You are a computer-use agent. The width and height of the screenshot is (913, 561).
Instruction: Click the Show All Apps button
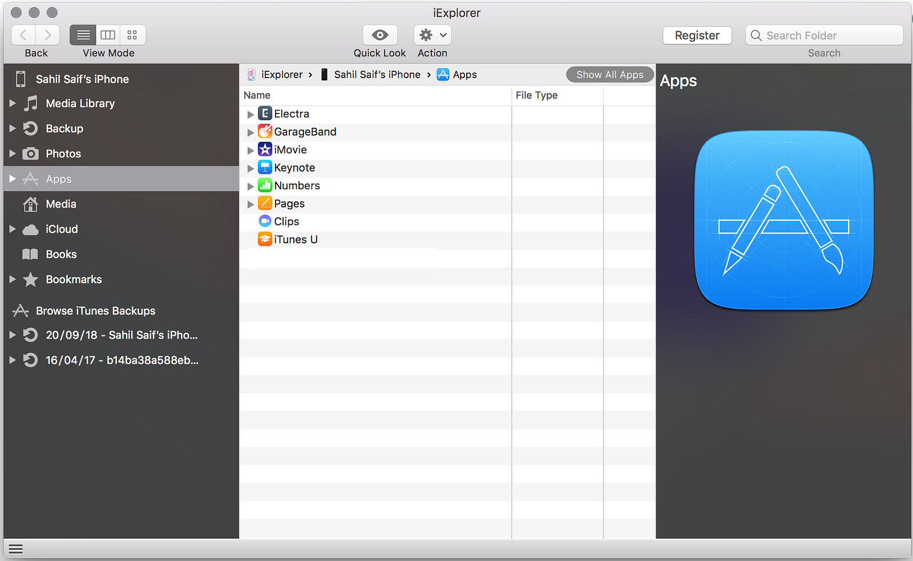click(x=610, y=75)
